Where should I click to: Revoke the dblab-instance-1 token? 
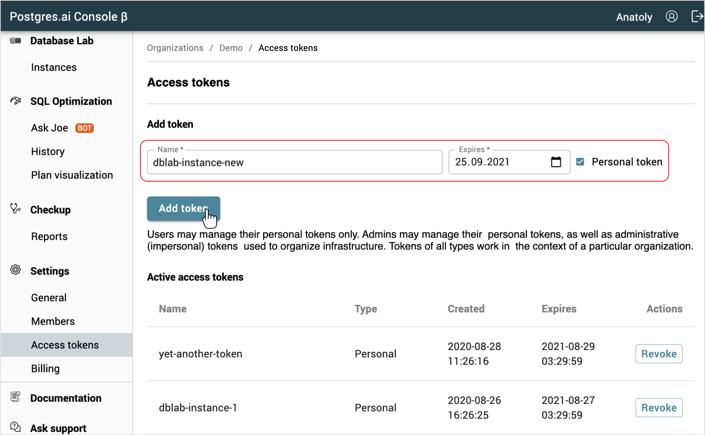click(x=659, y=408)
